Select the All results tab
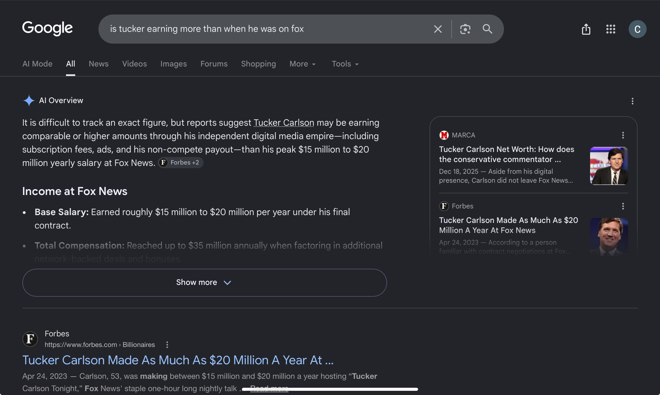 coord(70,64)
